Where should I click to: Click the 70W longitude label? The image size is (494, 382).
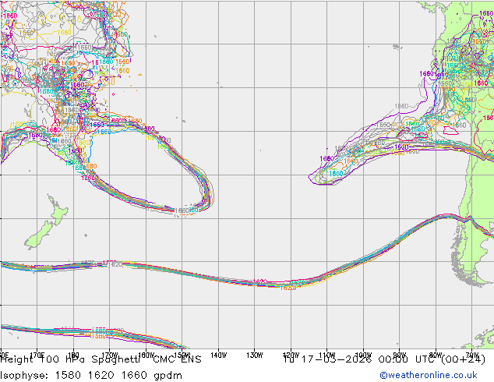tap(472, 355)
